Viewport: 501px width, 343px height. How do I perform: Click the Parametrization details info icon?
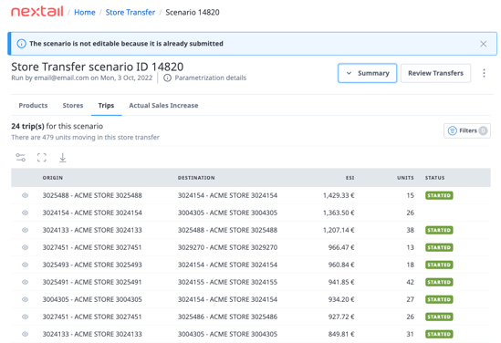click(167, 78)
